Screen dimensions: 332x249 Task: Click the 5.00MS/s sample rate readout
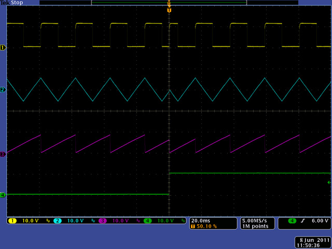(256, 220)
